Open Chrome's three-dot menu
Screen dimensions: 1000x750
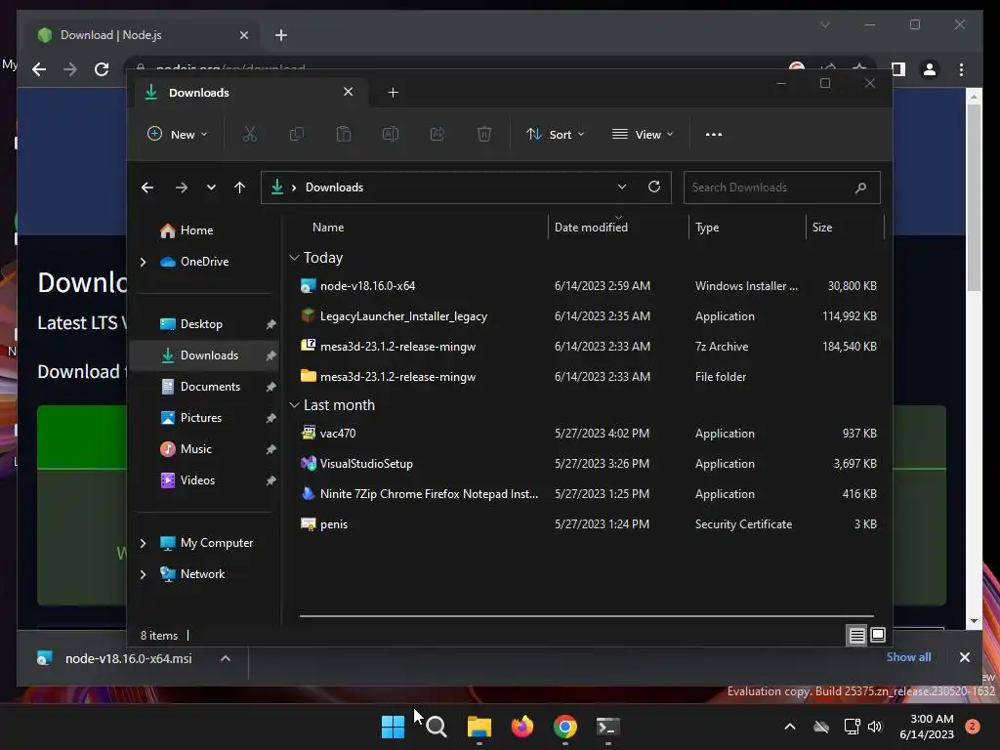tap(961, 69)
